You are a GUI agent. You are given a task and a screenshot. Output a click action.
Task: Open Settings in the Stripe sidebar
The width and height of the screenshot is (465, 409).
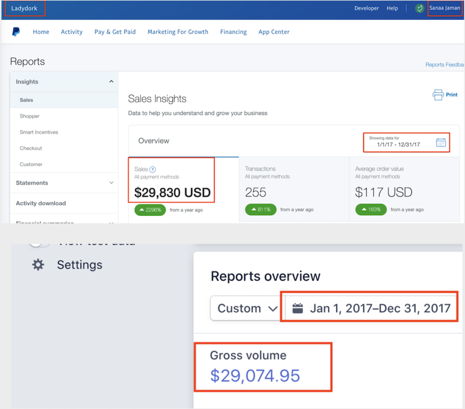coord(79,265)
